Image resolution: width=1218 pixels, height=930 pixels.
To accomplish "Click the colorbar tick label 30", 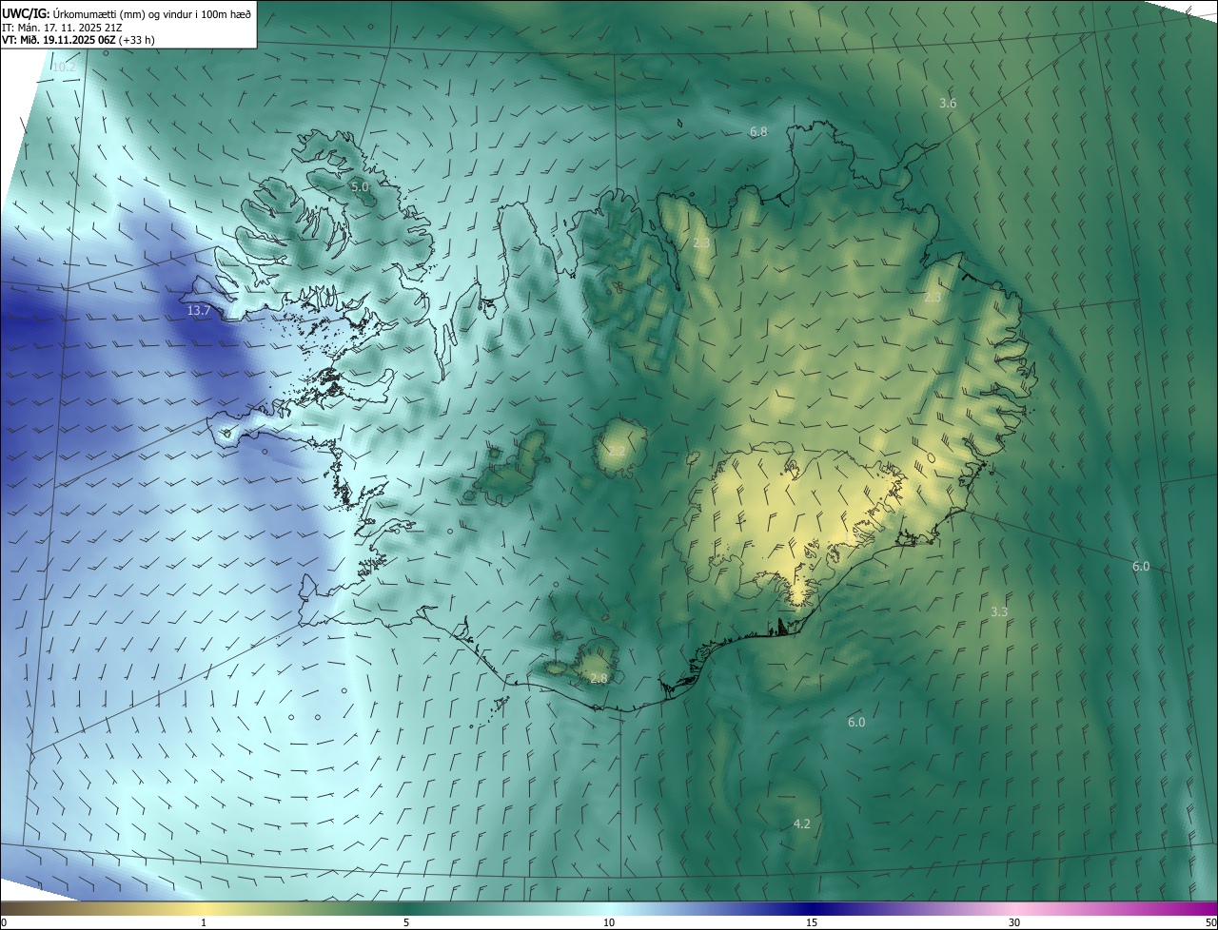I will pos(1014,923).
